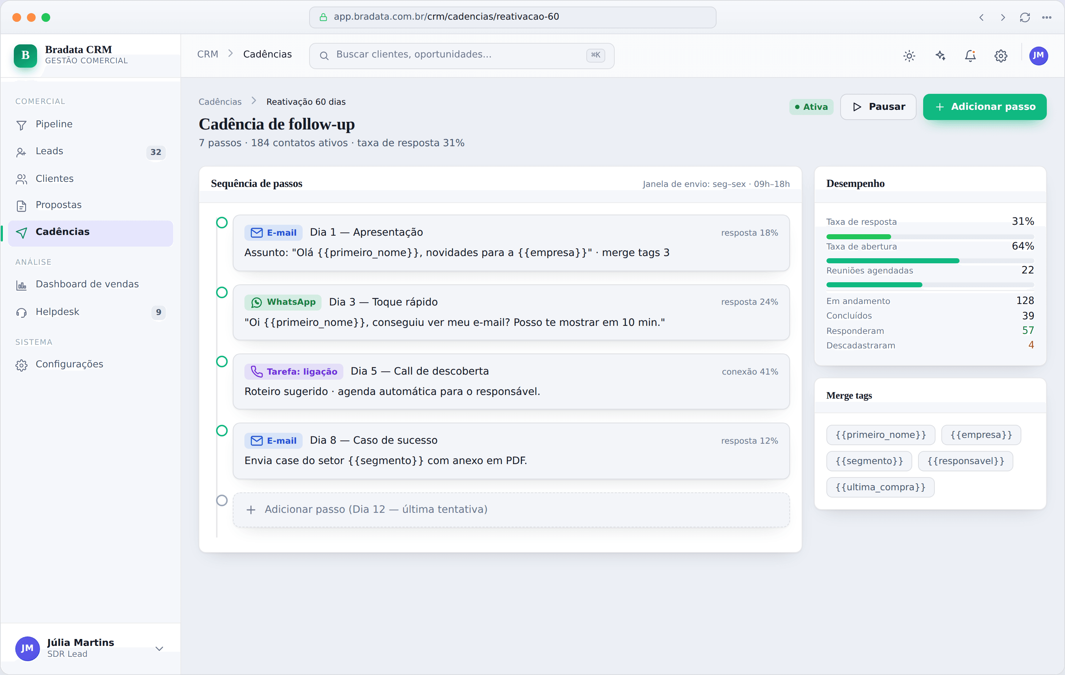Open Propostas in the sidebar
The image size is (1065, 675).
click(90, 205)
